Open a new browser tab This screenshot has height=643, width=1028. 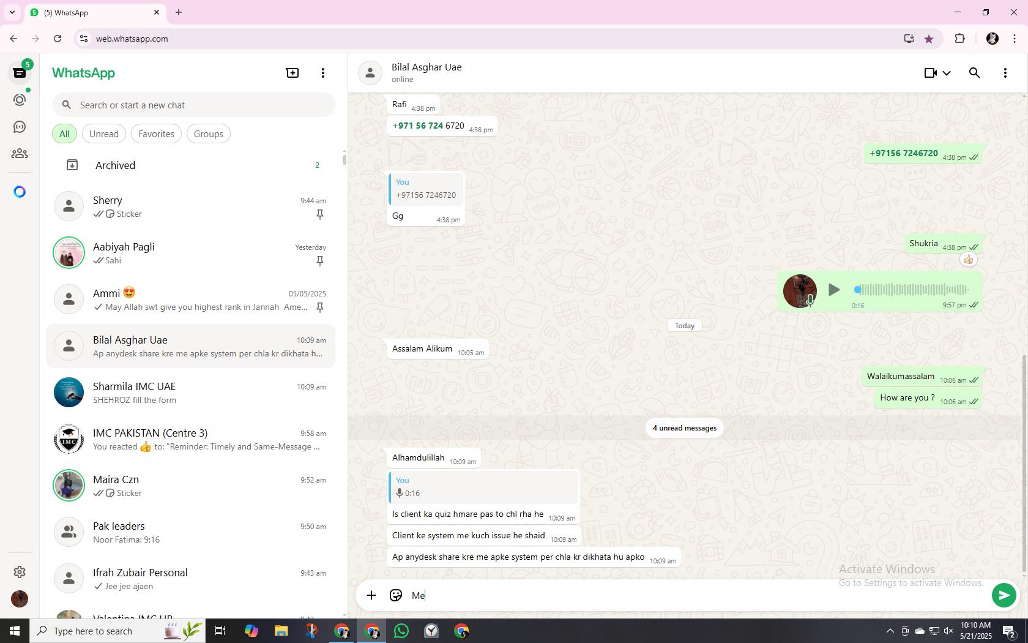click(x=179, y=12)
